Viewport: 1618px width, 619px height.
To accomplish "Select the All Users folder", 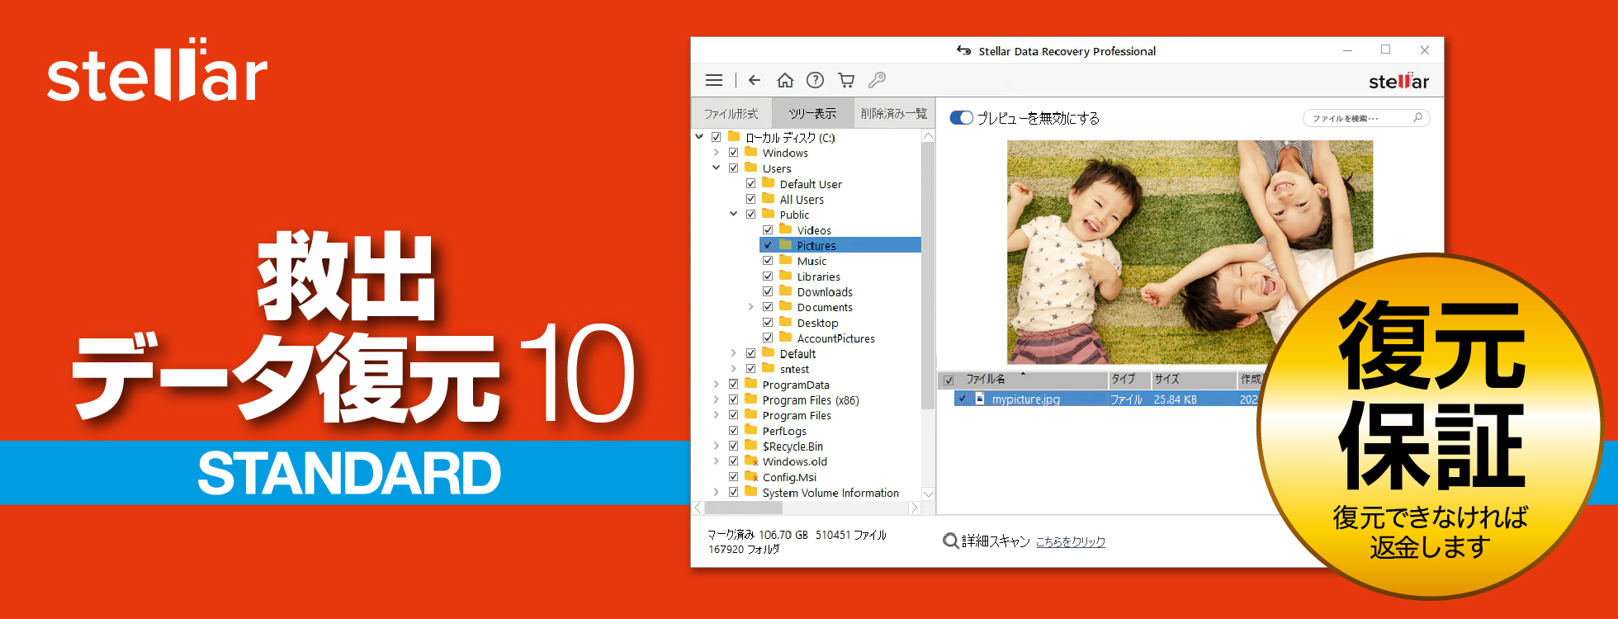I will pyautogui.click(x=802, y=199).
